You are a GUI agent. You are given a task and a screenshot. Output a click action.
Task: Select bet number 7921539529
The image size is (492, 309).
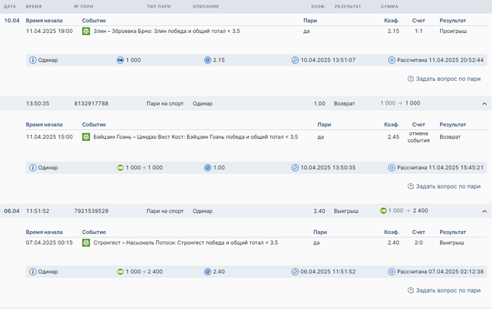pos(91,211)
